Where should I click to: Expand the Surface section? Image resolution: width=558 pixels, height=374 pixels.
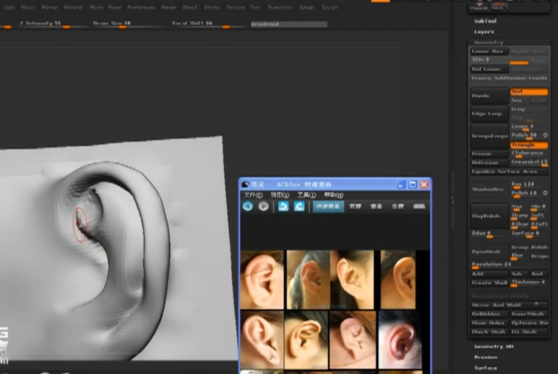pyautogui.click(x=486, y=368)
